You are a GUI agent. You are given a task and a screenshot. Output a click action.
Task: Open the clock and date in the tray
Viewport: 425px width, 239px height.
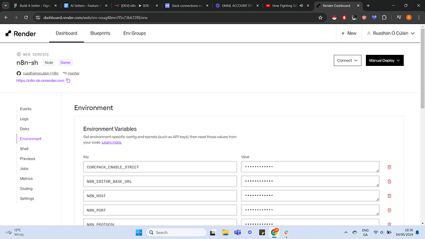(404, 232)
